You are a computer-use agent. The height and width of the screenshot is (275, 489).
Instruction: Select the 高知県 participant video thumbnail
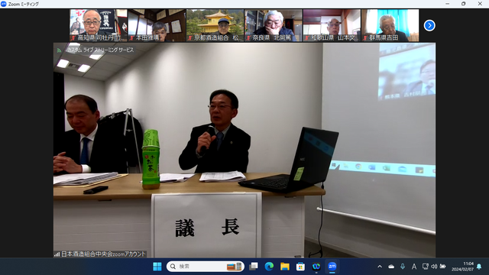pos(99,25)
